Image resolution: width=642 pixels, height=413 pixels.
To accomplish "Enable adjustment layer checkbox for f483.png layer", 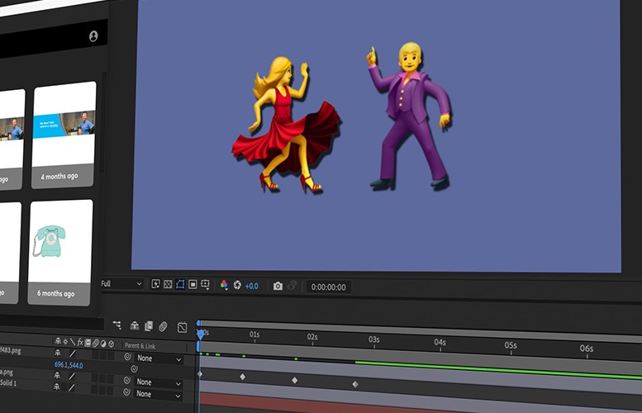I will (x=102, y=355).
